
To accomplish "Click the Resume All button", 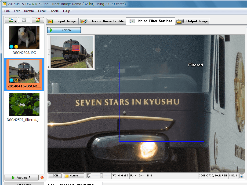I will (x=21, y=177).
